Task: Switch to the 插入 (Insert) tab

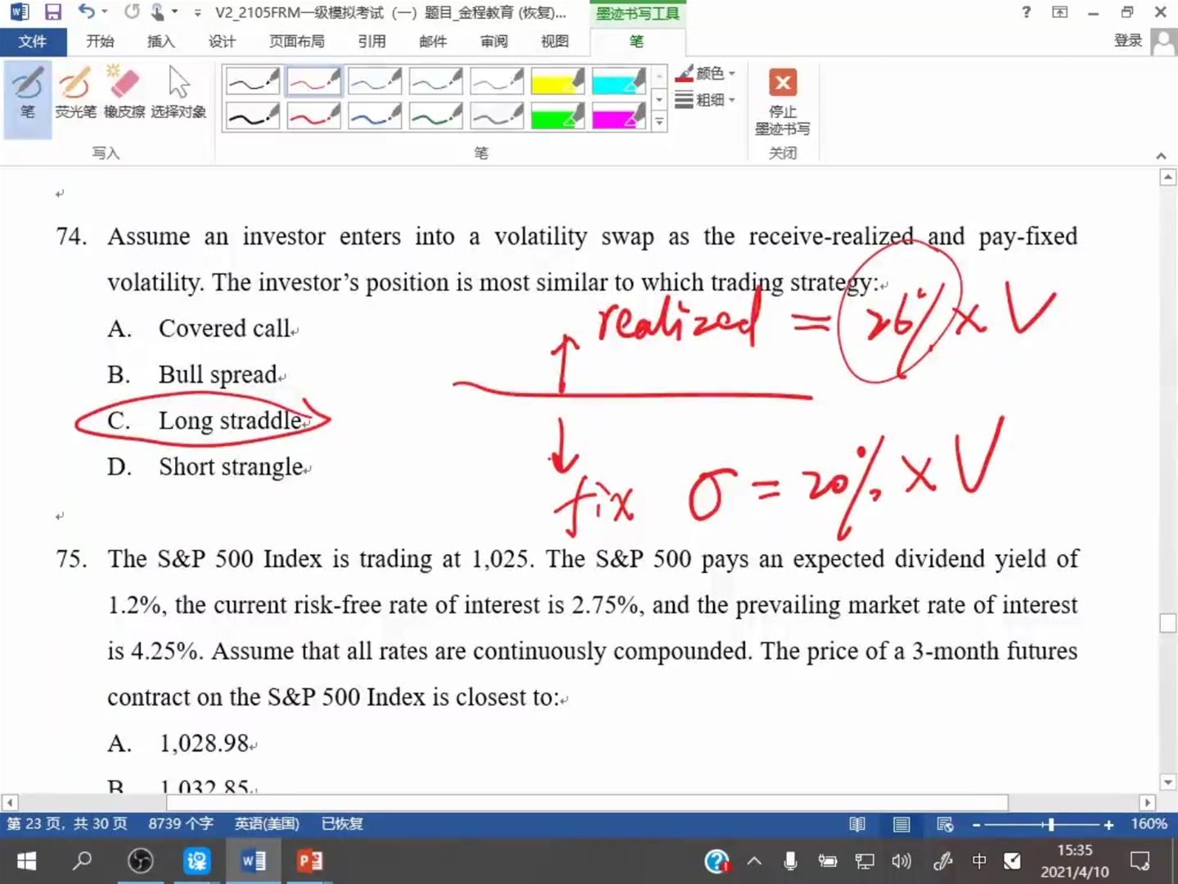Action: click(160, 41)
